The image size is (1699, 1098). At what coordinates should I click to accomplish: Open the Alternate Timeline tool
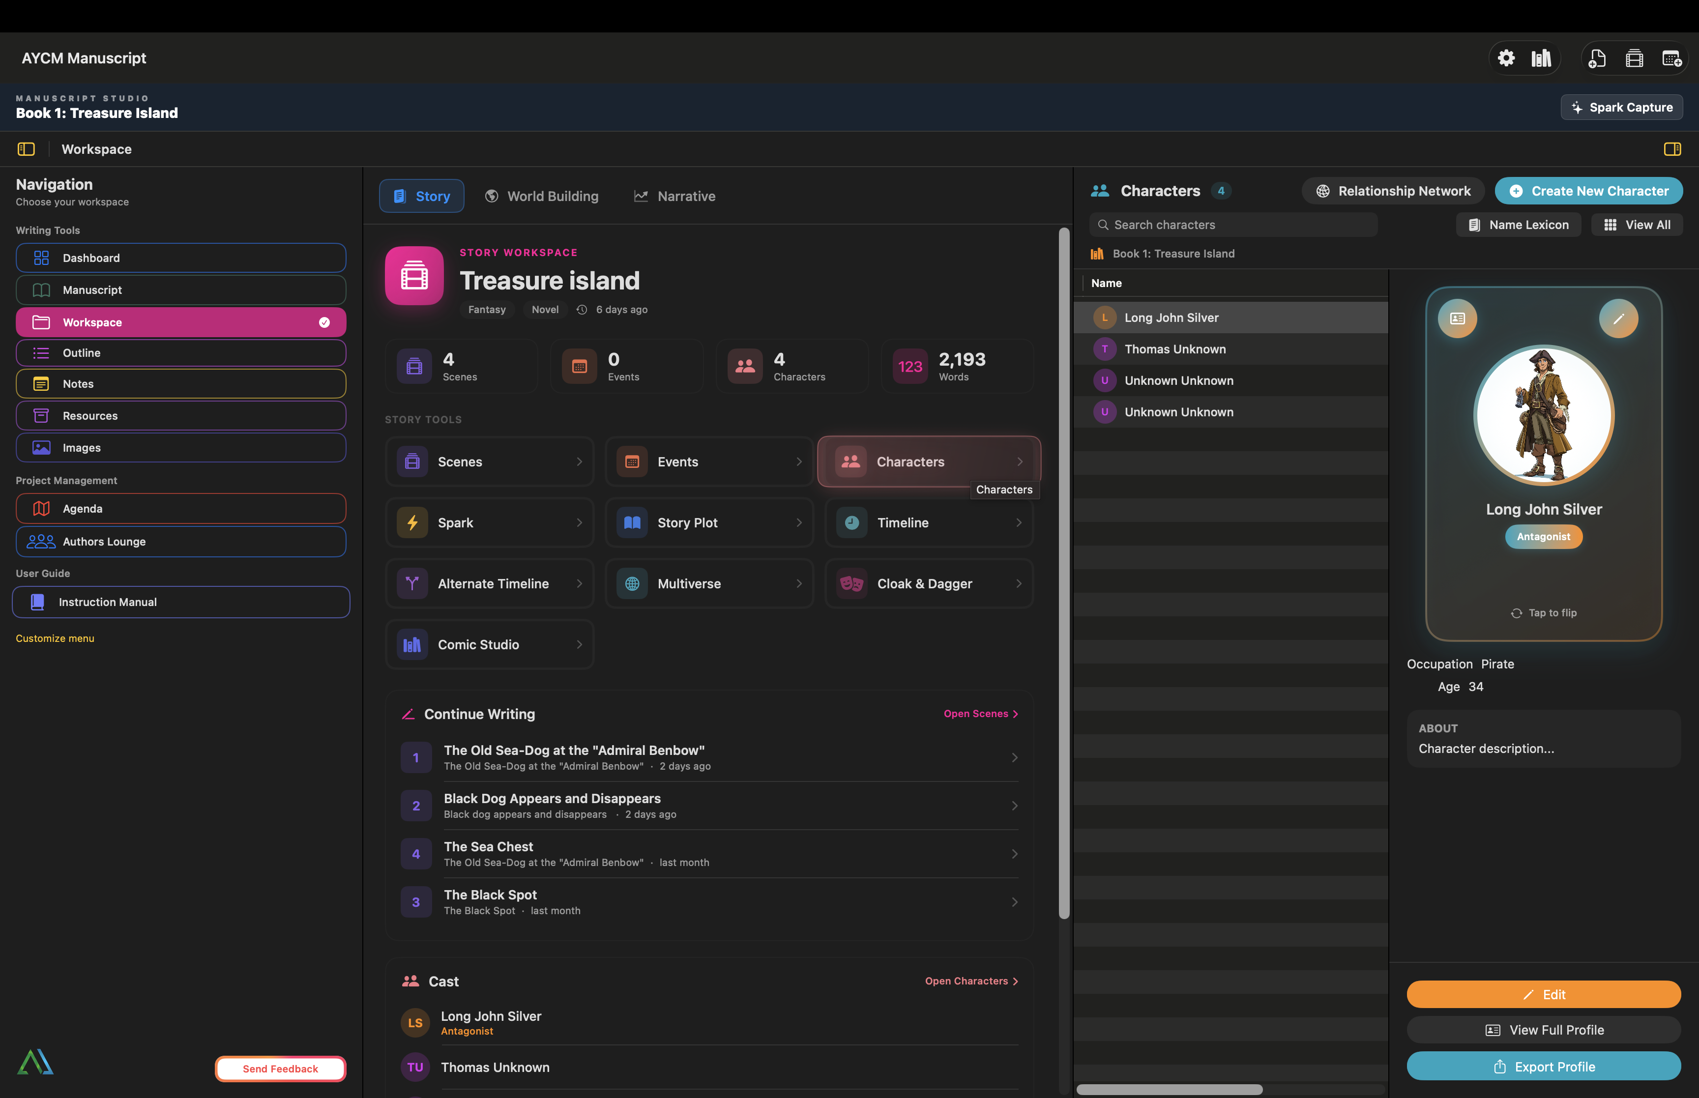(490, 583)
